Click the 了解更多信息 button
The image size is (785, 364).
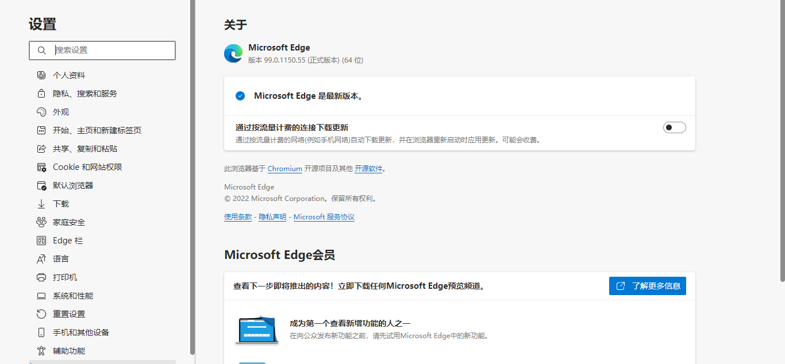[648, 286]
